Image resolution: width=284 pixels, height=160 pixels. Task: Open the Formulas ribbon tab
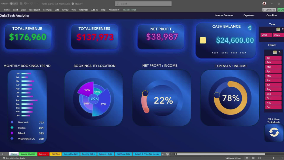(x=47, y=10)
